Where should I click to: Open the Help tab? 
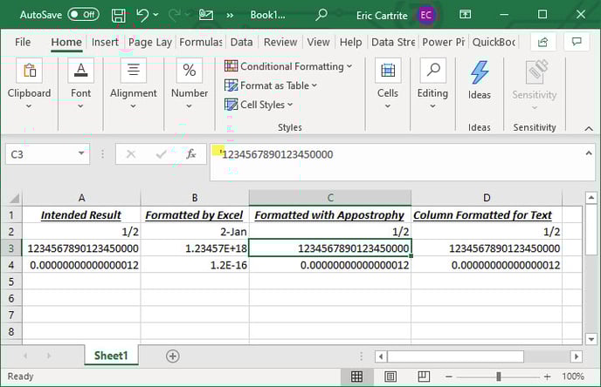coord(350,42)
